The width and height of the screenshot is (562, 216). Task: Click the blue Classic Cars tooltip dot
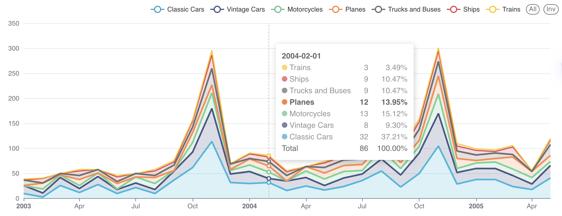(285, 137)
